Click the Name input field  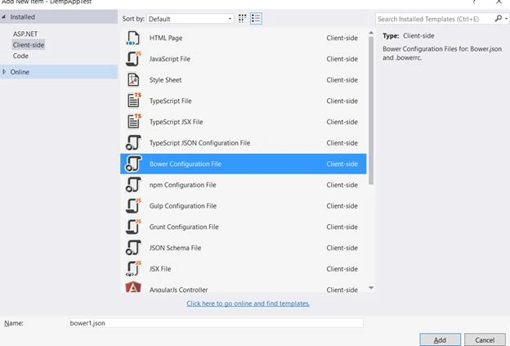tap(216, 323)
